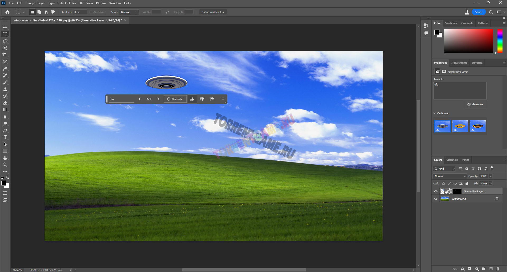Pick the Eyedropper tool
The image size is (507, 272).
5,69
